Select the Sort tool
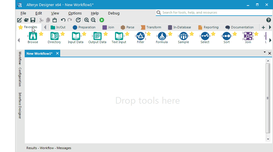The height and width of the screenshot is (152, 273). click(x=226, y=38)
